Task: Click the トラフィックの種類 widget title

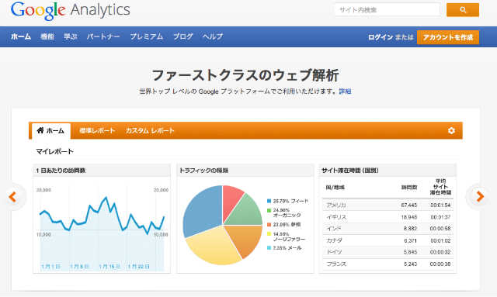Action: [203, 171]
